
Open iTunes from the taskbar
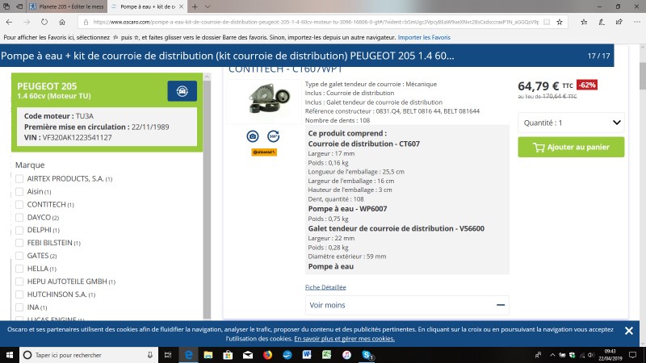click(346, 355)
